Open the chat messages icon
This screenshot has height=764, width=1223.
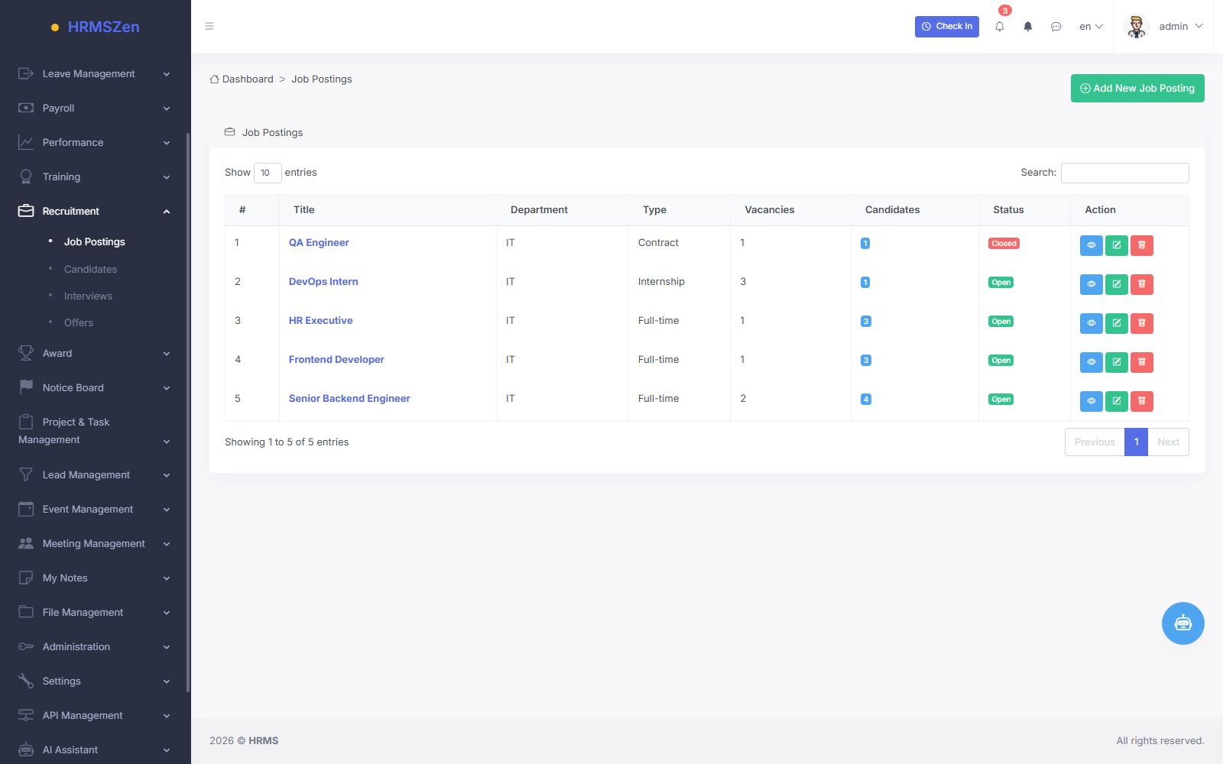tap(1056, 26)
